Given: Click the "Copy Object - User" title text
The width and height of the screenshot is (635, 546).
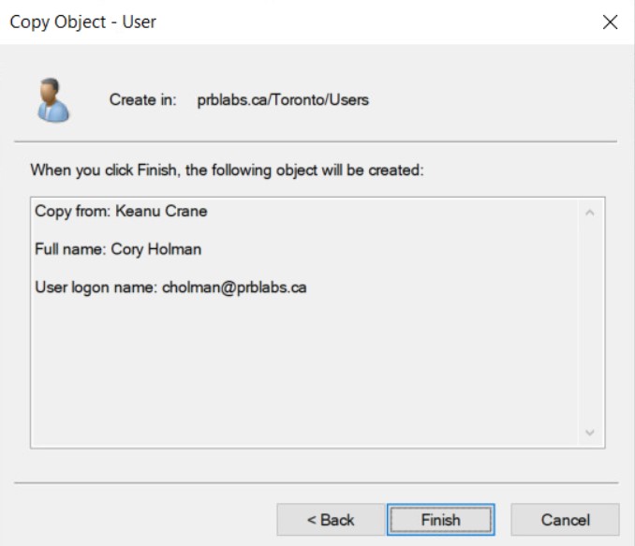Looking at the screenshot, I should point(82,22).
